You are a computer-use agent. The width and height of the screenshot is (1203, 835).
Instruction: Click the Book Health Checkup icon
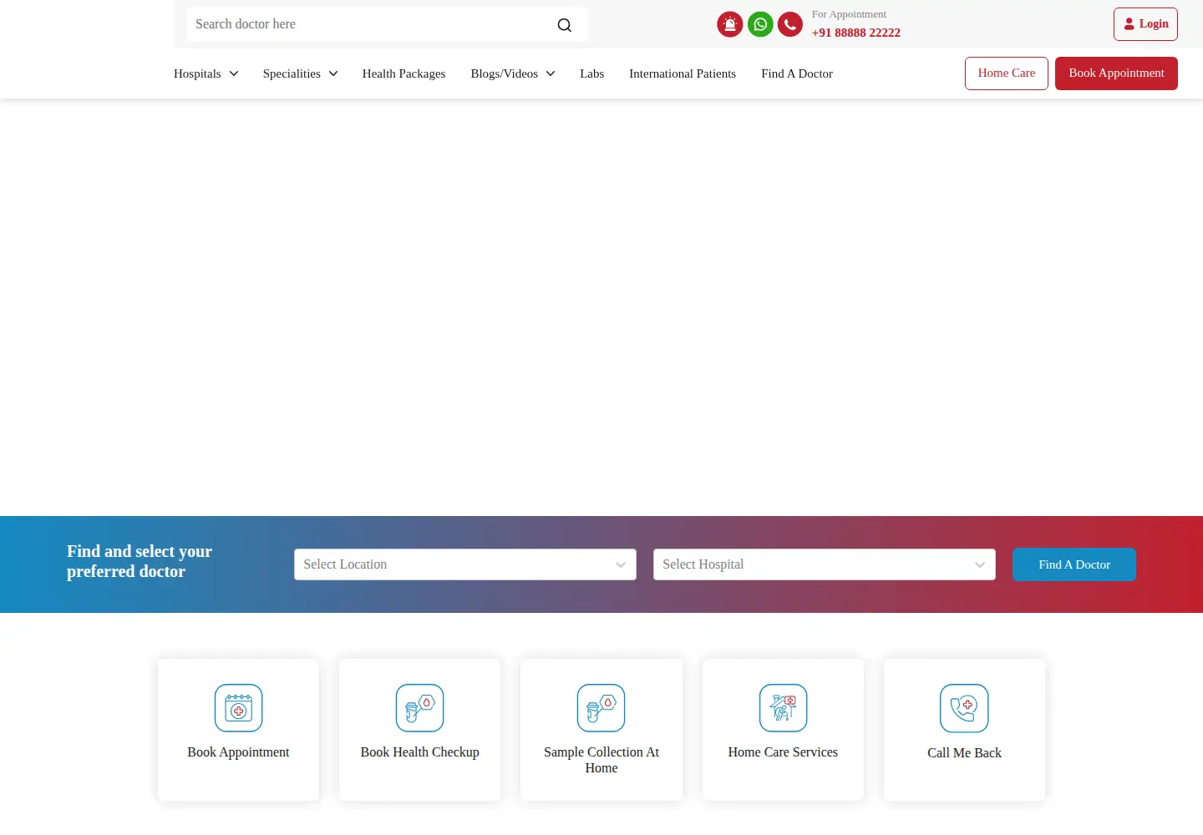pyautogui.click(x=419, y=708)
